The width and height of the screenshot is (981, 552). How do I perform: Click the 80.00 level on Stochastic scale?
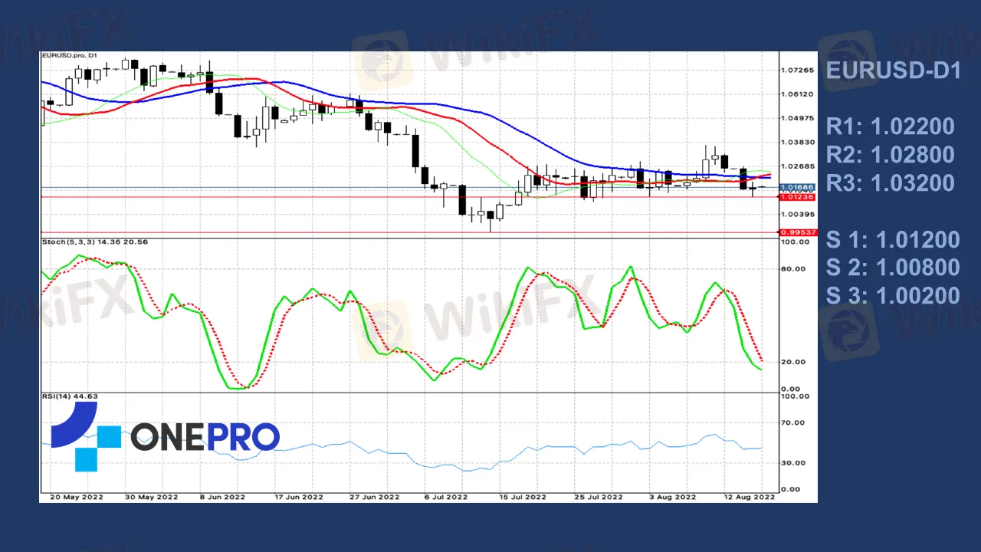point(794,269)
